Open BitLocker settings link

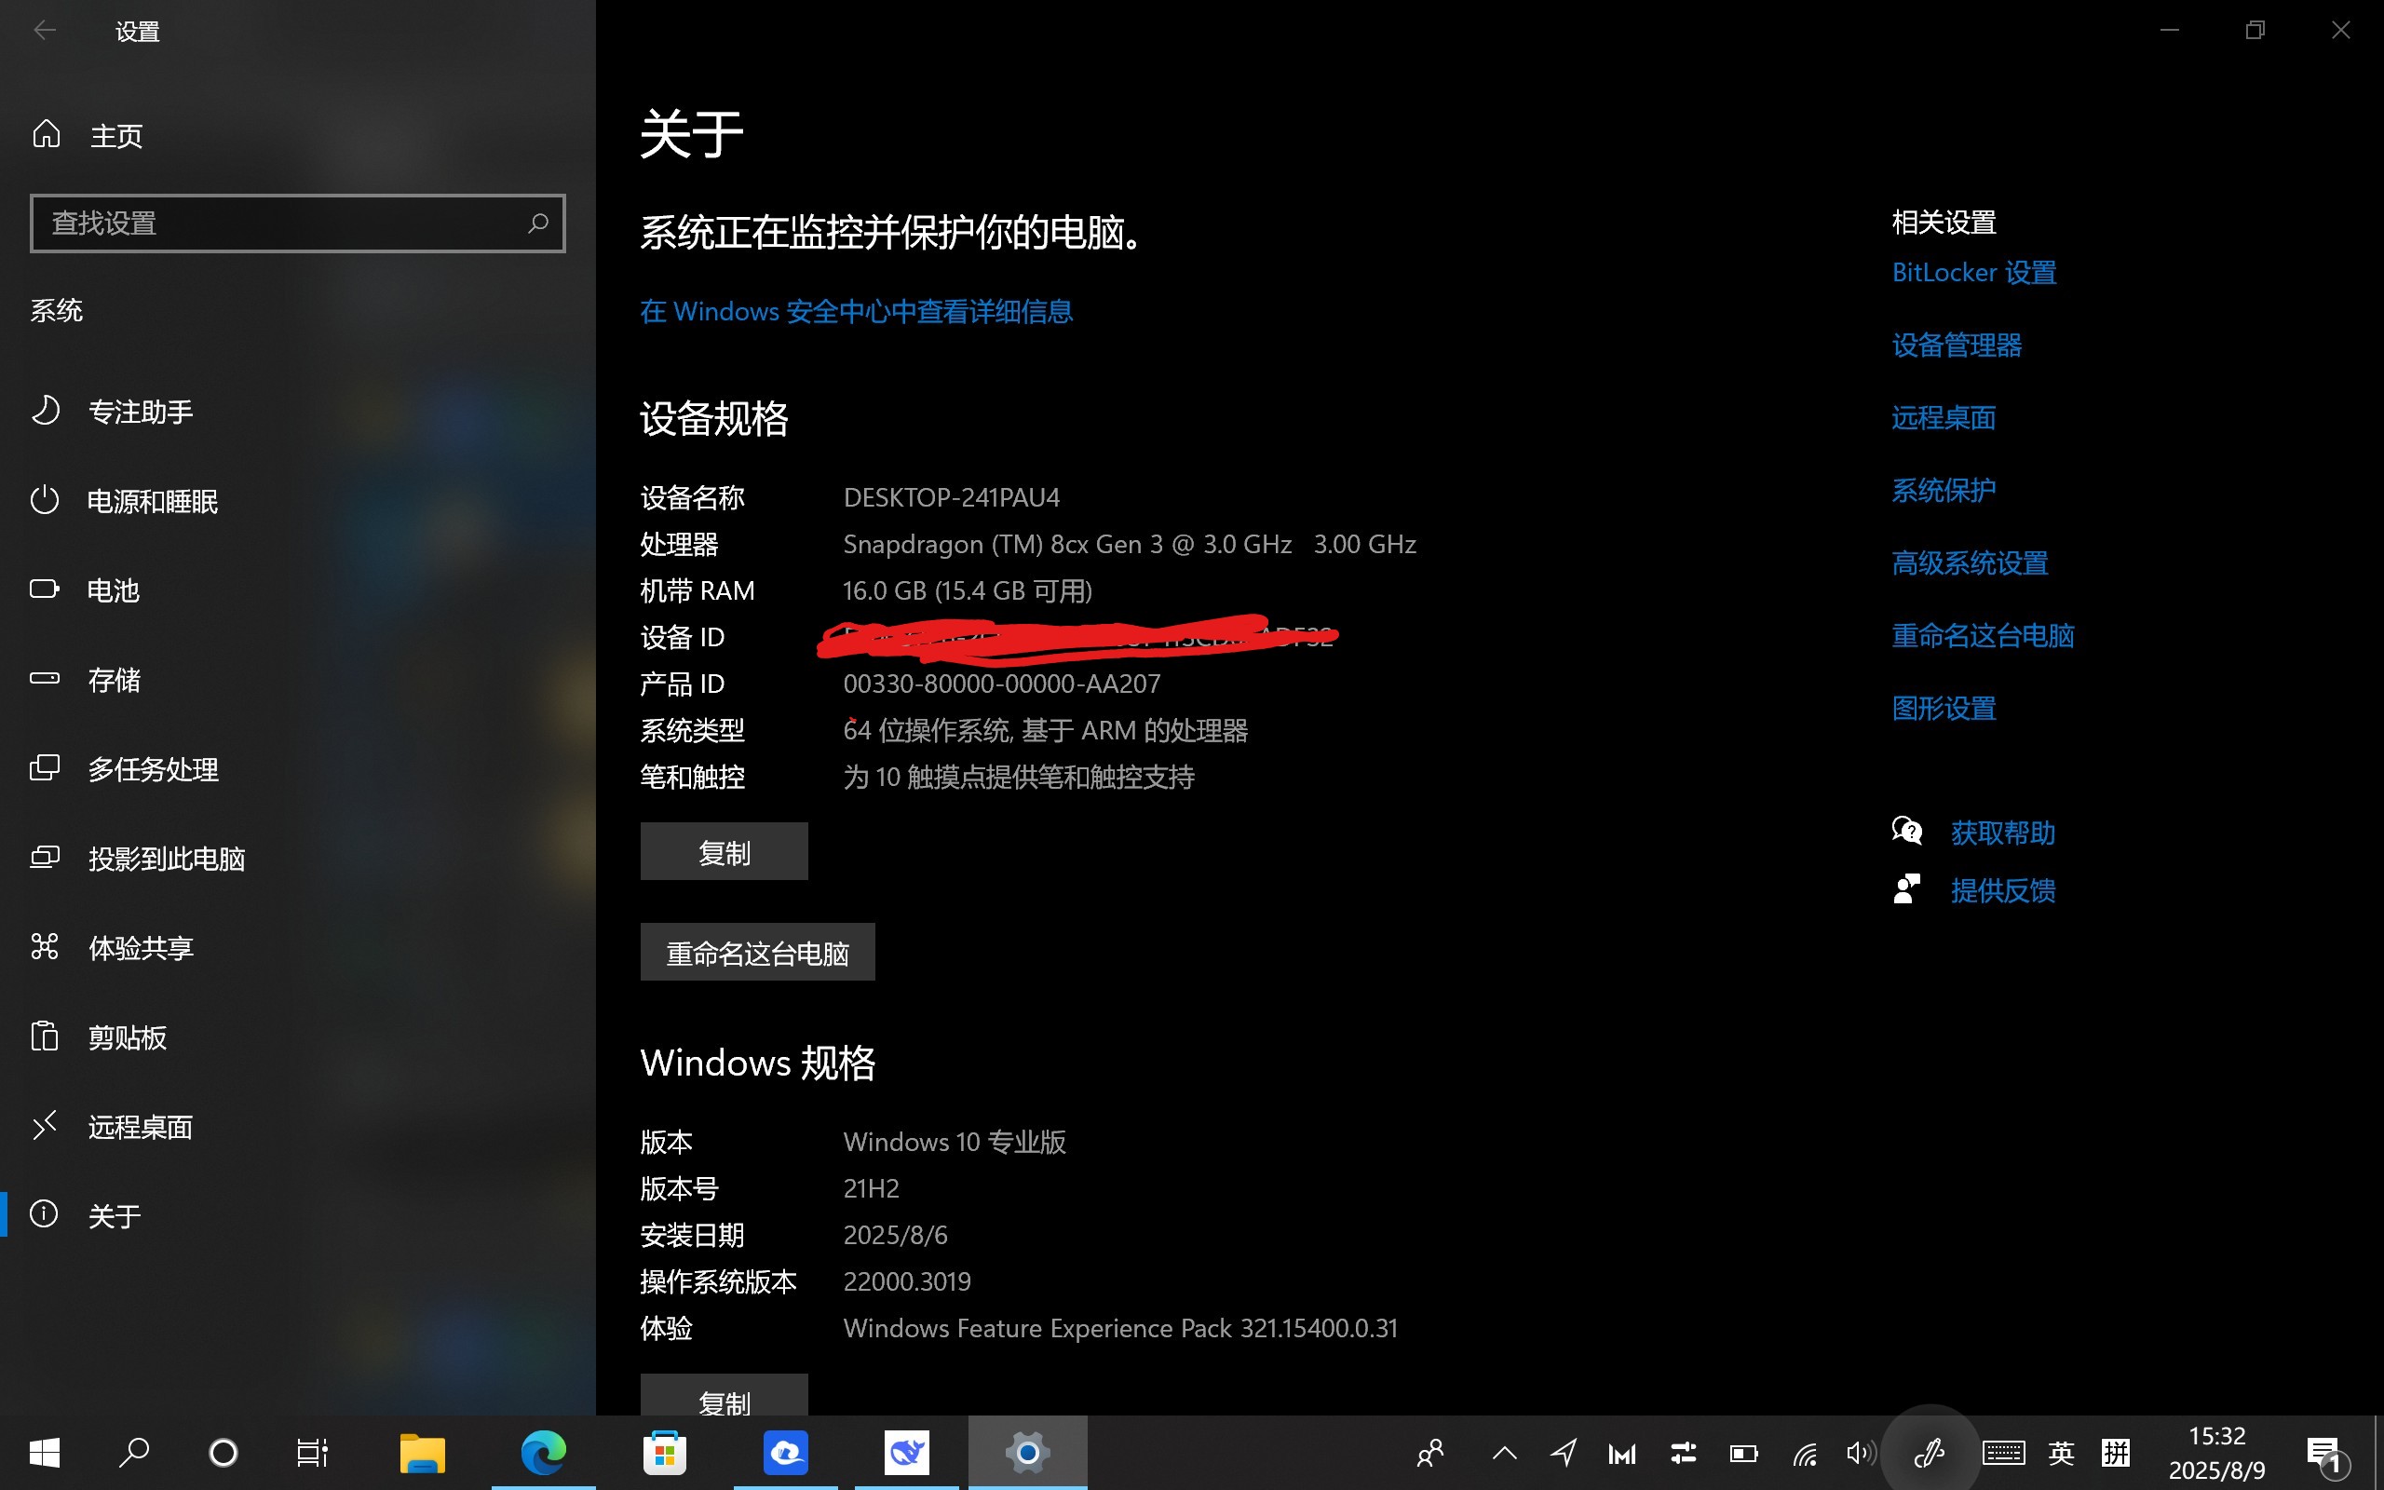[1973, 273]
